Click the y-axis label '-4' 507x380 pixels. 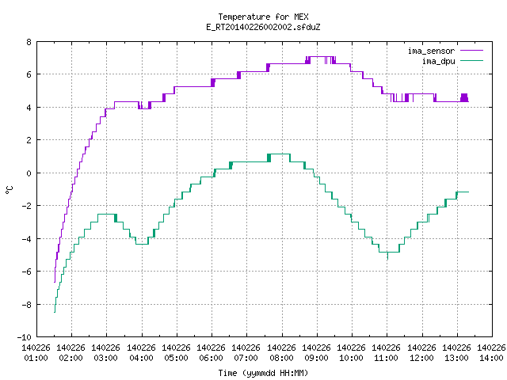click(x=26, y=239)
